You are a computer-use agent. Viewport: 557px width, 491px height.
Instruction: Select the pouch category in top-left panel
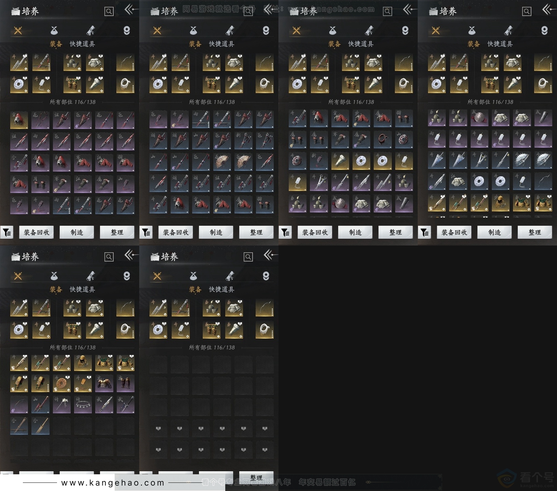click(x=54, y=31)
